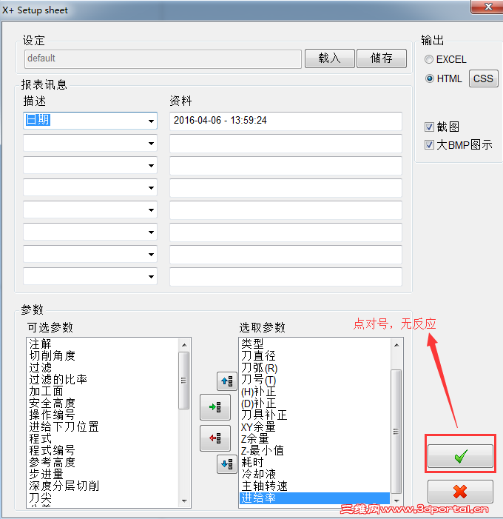
Task: Click the 选取参数 list scrollbar thumb
Action: tap(396, 432)
